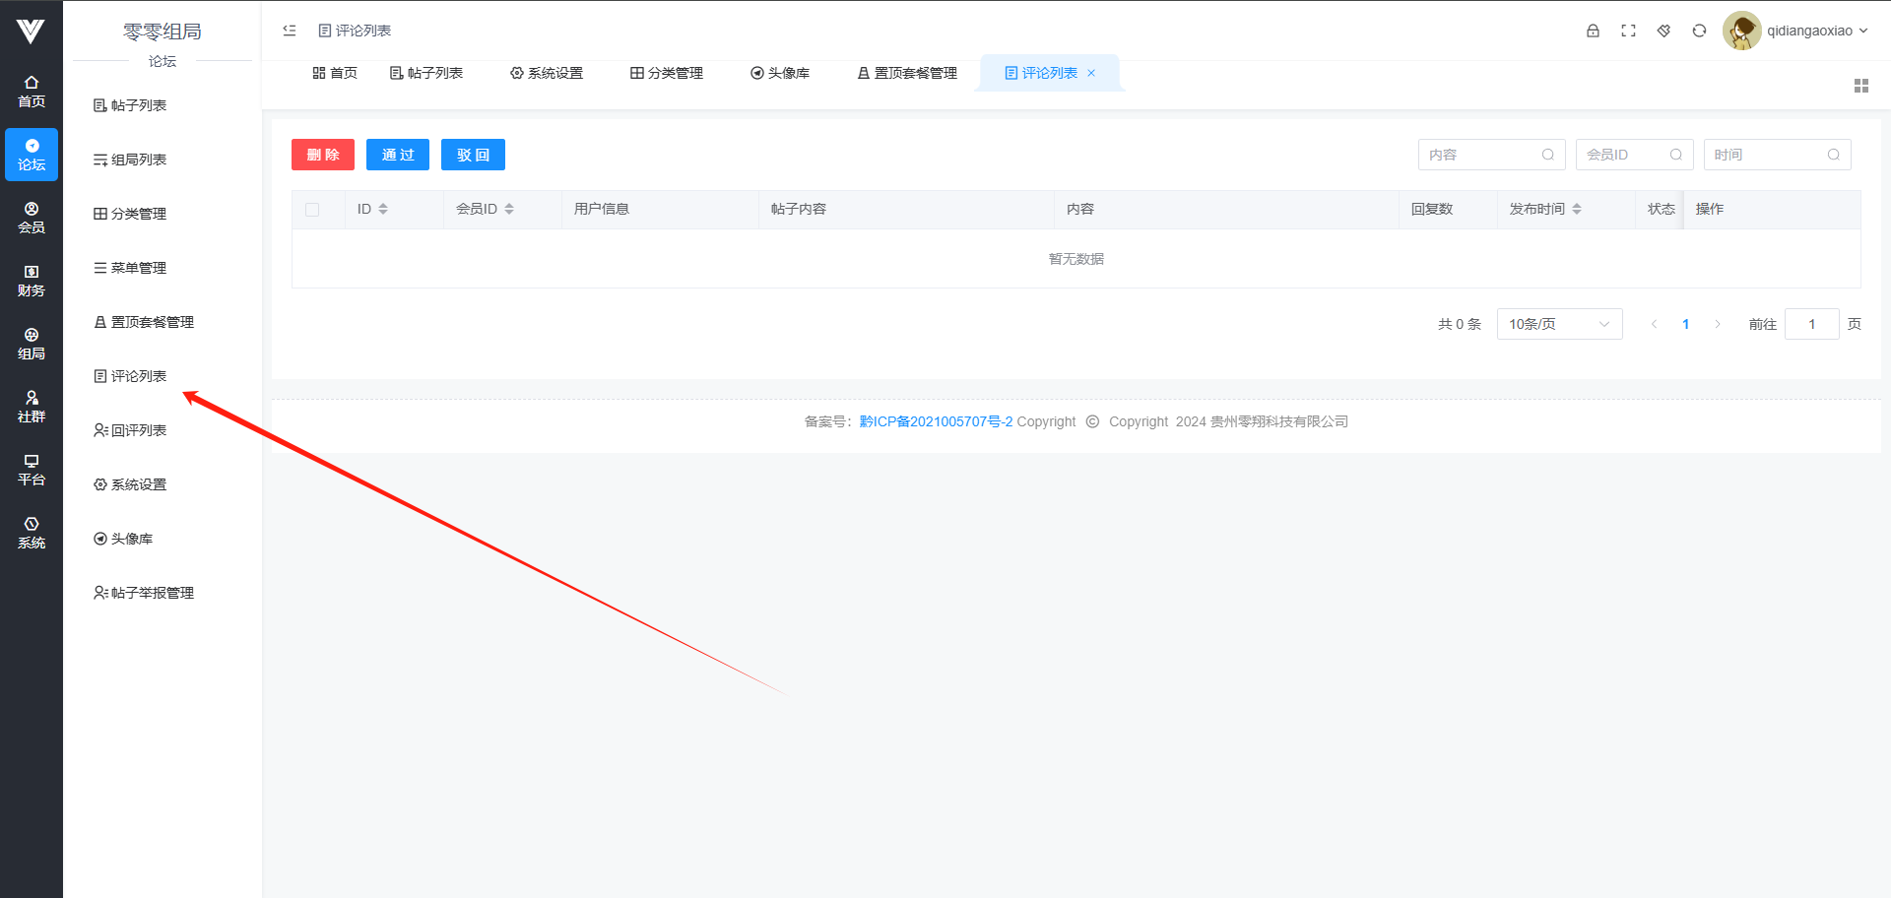Image resolution: width=1891 pixels, height=898 pixels.
Task: Toggle fullscreen mode icon
Action: (x=1628, y=31)
